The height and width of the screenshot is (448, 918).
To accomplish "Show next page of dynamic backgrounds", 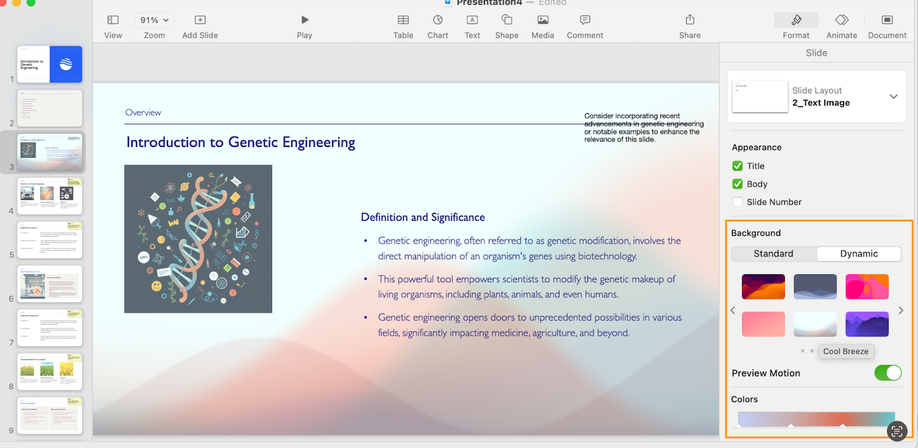I will click(x=901, y=310).
